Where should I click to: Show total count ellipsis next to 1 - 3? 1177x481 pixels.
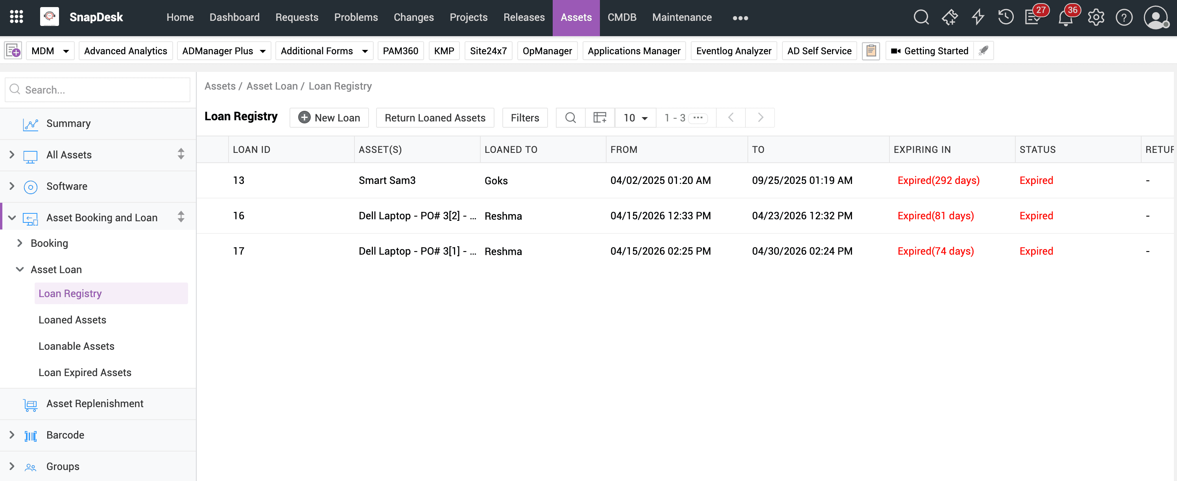[698, 118]
